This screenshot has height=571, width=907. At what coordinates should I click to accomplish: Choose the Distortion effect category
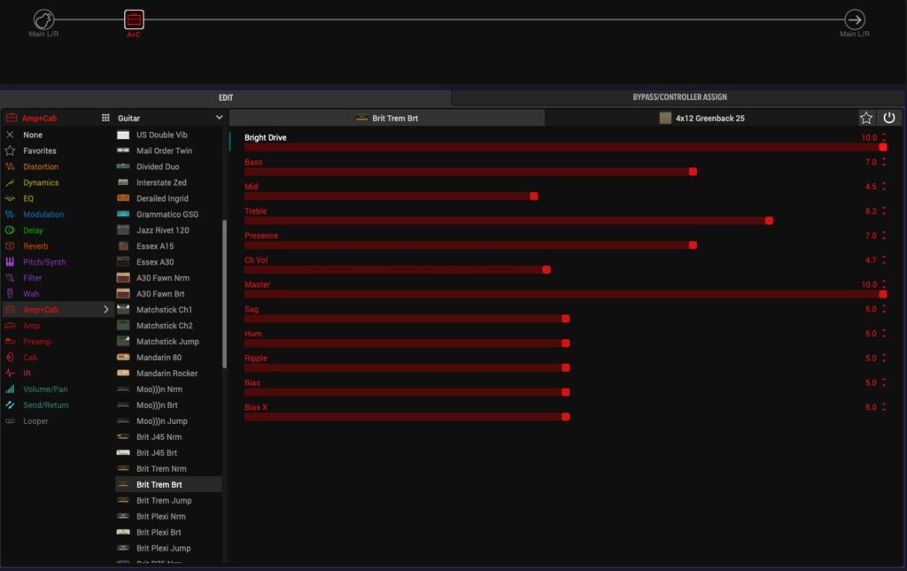[x=41, y=166]
